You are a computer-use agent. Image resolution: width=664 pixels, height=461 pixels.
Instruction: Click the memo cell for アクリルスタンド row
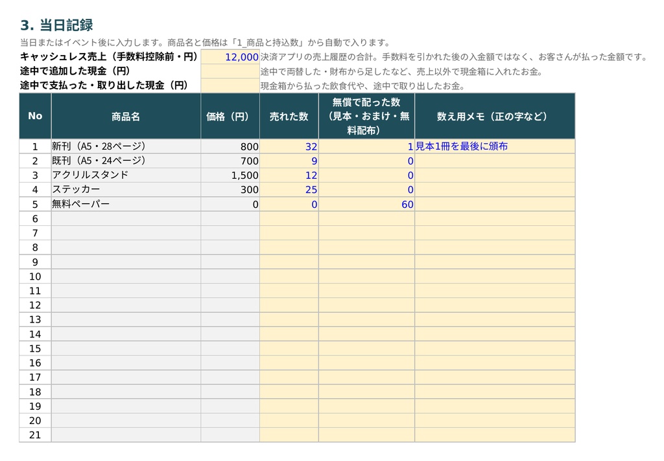495,175
